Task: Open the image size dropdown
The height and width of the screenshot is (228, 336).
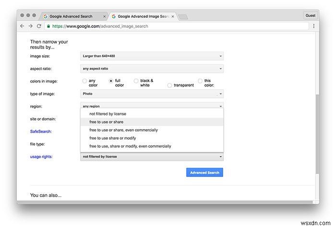Action: tap(152, 56)
